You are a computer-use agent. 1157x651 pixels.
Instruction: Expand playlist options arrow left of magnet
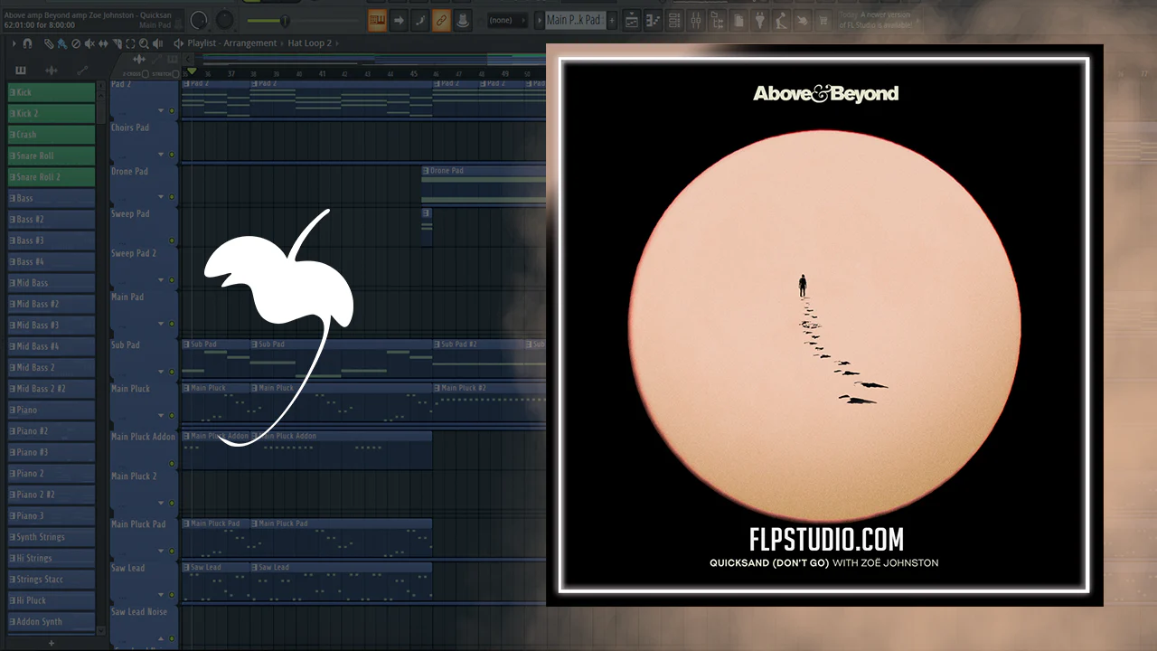[13, 43]
